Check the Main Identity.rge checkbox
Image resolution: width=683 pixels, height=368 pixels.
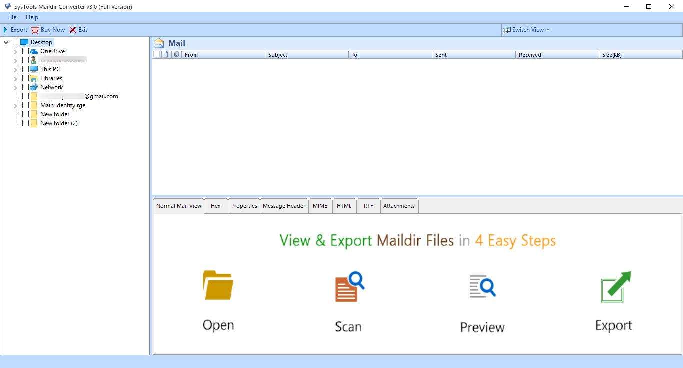tap(25, 105)
